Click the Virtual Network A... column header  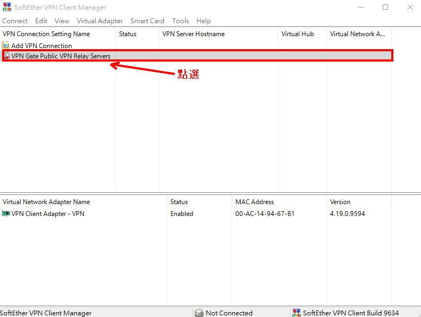(x=359, y=34)
